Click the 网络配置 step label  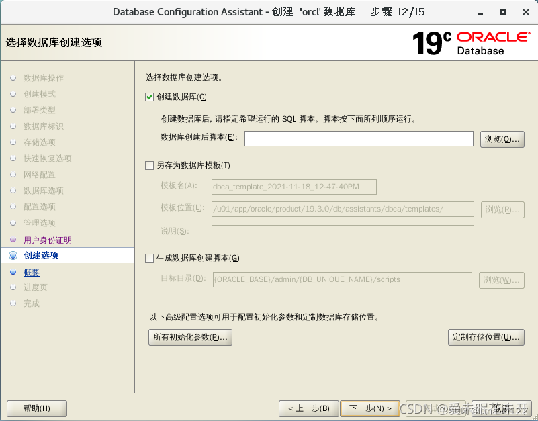point(39,175)
